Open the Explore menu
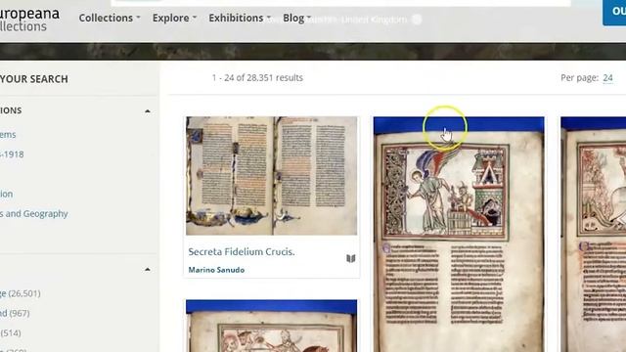626x352 pixels. [x=174, y=18]
